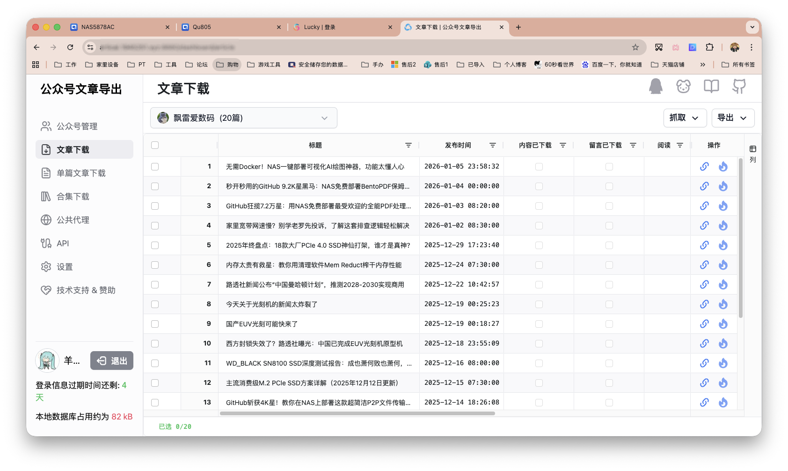
Task: Expand the 导出 dropdown button
Action: (x=732, y=118)
